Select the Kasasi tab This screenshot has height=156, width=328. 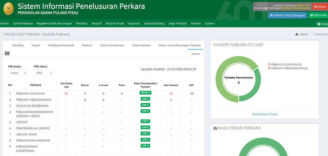click(x=36, y=45)
